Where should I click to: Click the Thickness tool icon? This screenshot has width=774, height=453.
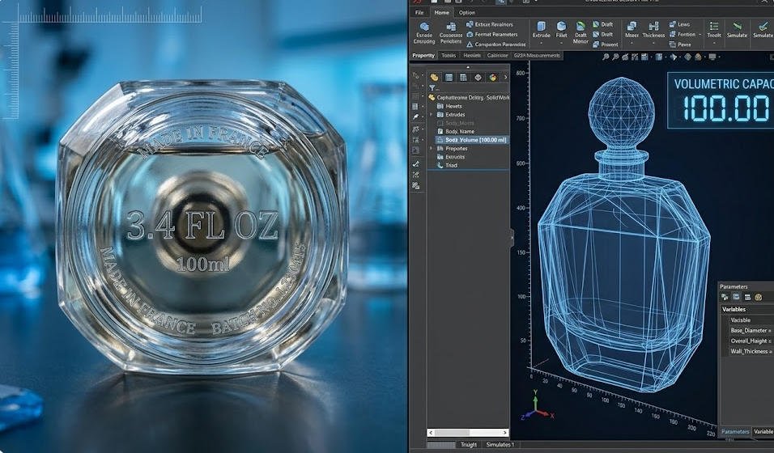pos(653,27)
